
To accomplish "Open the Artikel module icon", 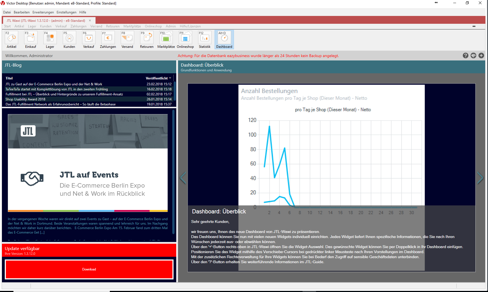I will click(x=11, y=38).
